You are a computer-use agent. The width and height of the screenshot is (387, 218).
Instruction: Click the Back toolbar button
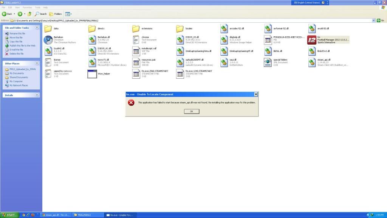[7, 14]
